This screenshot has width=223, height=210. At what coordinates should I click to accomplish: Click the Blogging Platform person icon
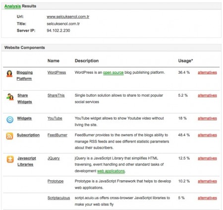(9, 73)
